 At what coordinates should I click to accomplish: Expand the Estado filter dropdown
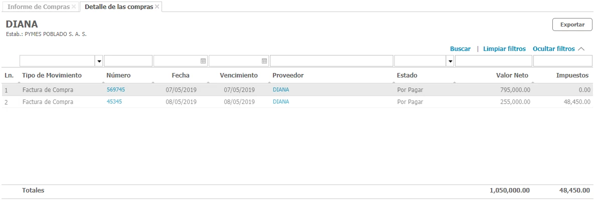point(450,61)
